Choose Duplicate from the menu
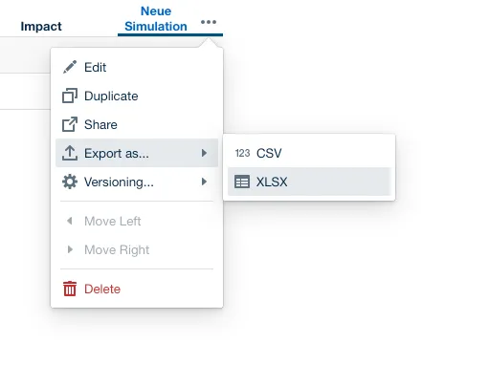 tap(137, 96)
